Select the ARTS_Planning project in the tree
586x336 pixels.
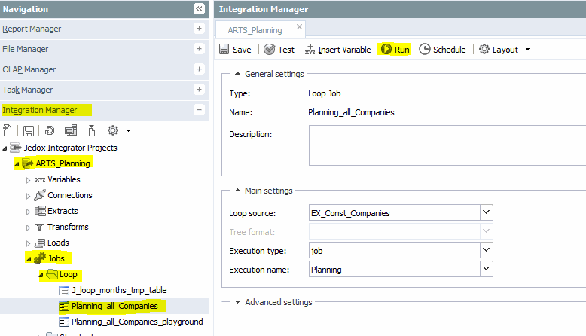[x=63, y=163]
